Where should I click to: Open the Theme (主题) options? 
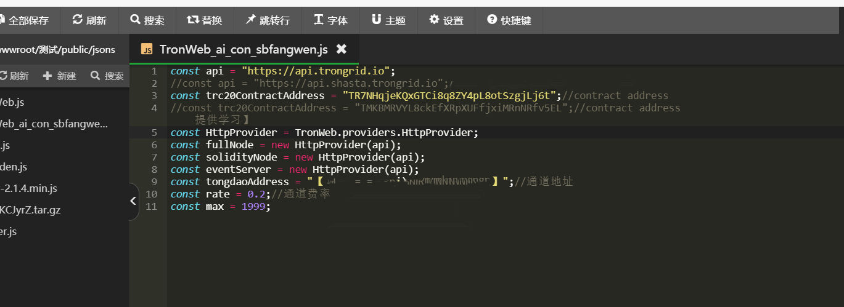(388, 20)
